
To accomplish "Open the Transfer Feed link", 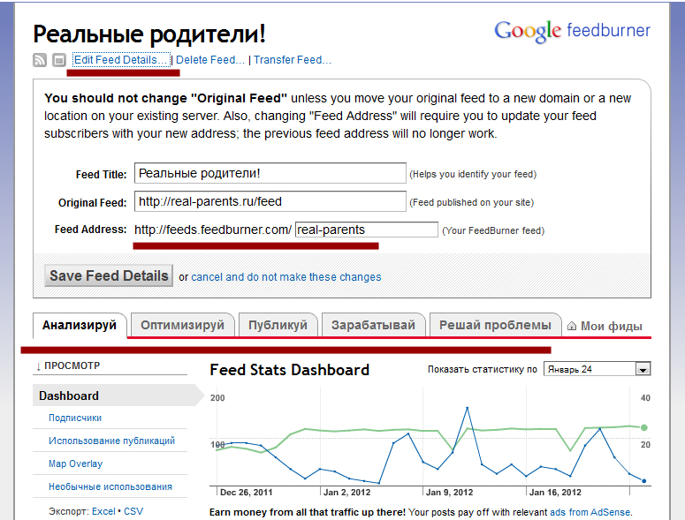I will point(292,60).
